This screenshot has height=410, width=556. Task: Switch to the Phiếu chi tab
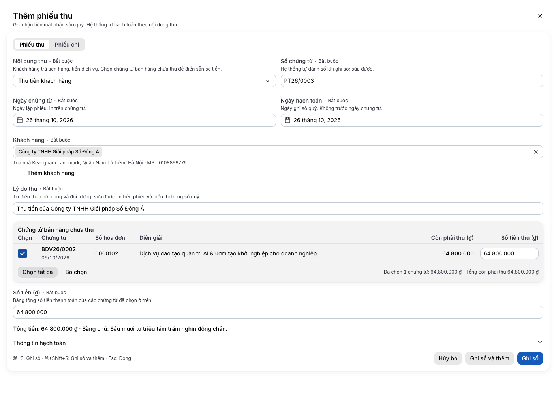click(x=67, y=45)
